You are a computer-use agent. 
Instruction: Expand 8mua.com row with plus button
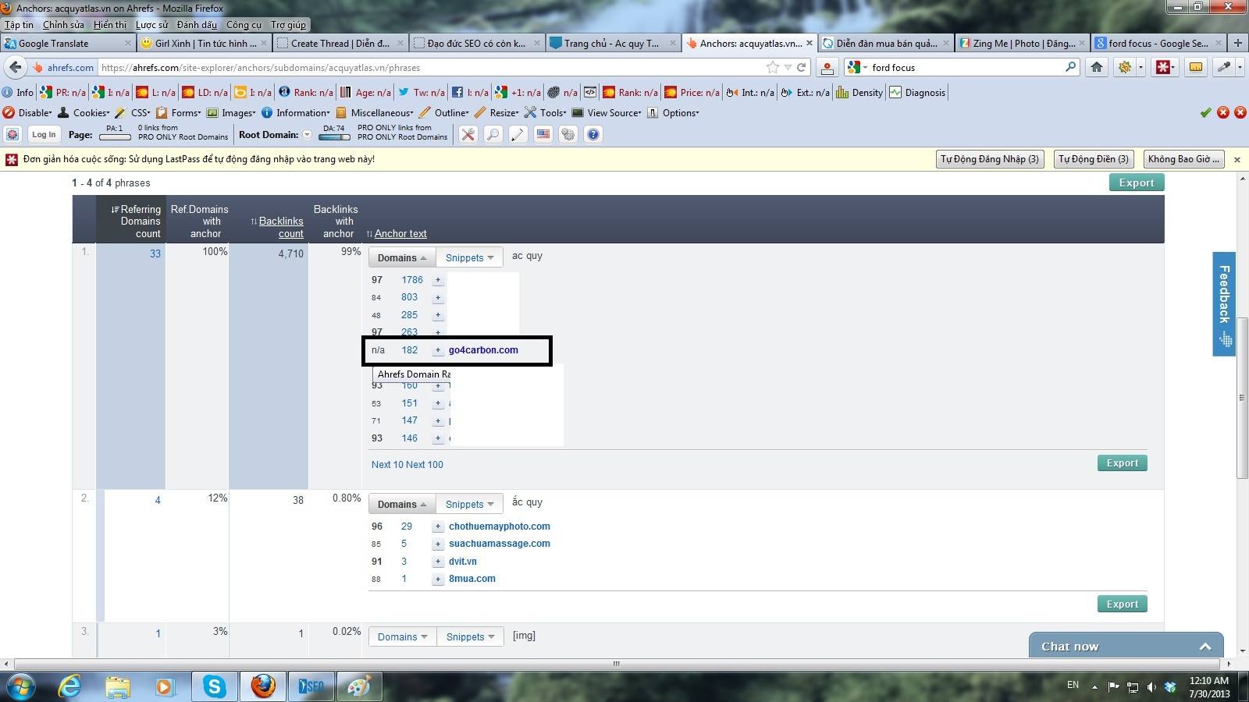point(438,579)
